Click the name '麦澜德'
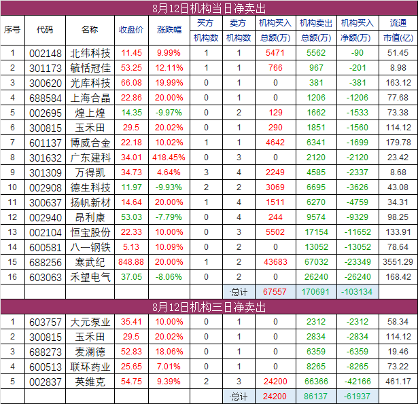The height and width of the screenshot is (404, 418). 90,352
